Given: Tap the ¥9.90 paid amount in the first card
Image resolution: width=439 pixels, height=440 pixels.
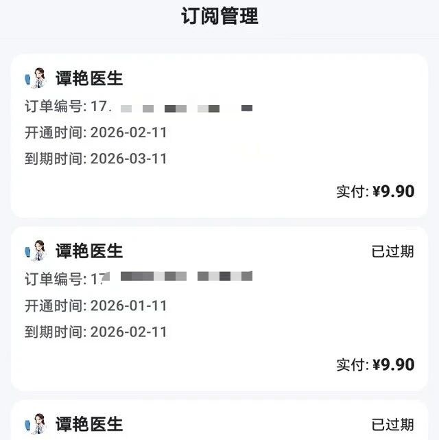Looking at the screenshot, I should pos(394,192).
